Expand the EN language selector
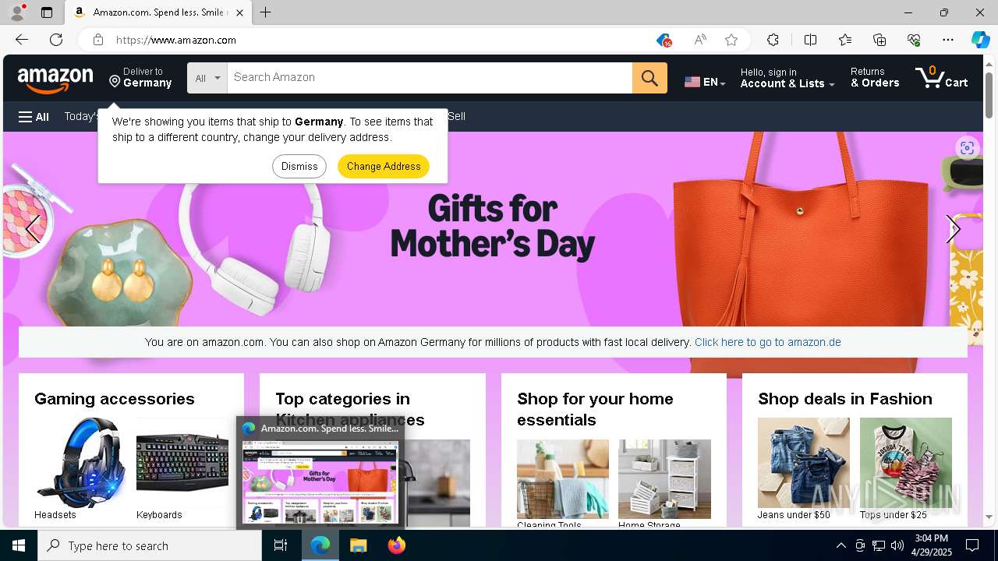Viewport: 998px width, 561px height. click(x=705, y=82)
